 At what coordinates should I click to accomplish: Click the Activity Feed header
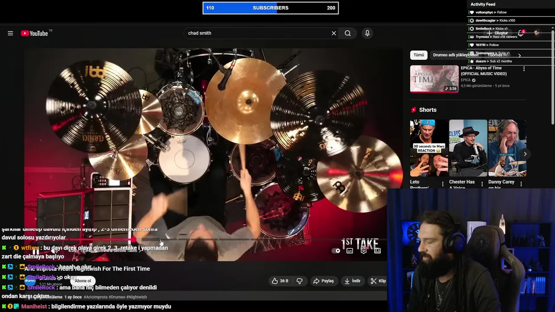click(x=483, y=4)
